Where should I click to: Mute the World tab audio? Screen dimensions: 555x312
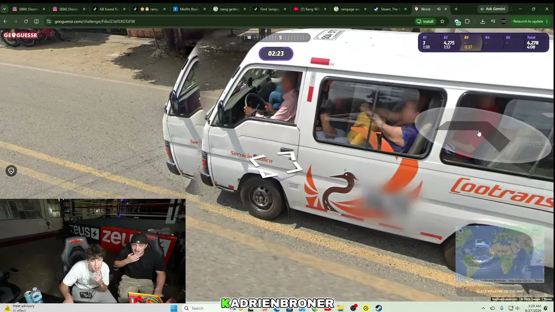tap(438, 9)
